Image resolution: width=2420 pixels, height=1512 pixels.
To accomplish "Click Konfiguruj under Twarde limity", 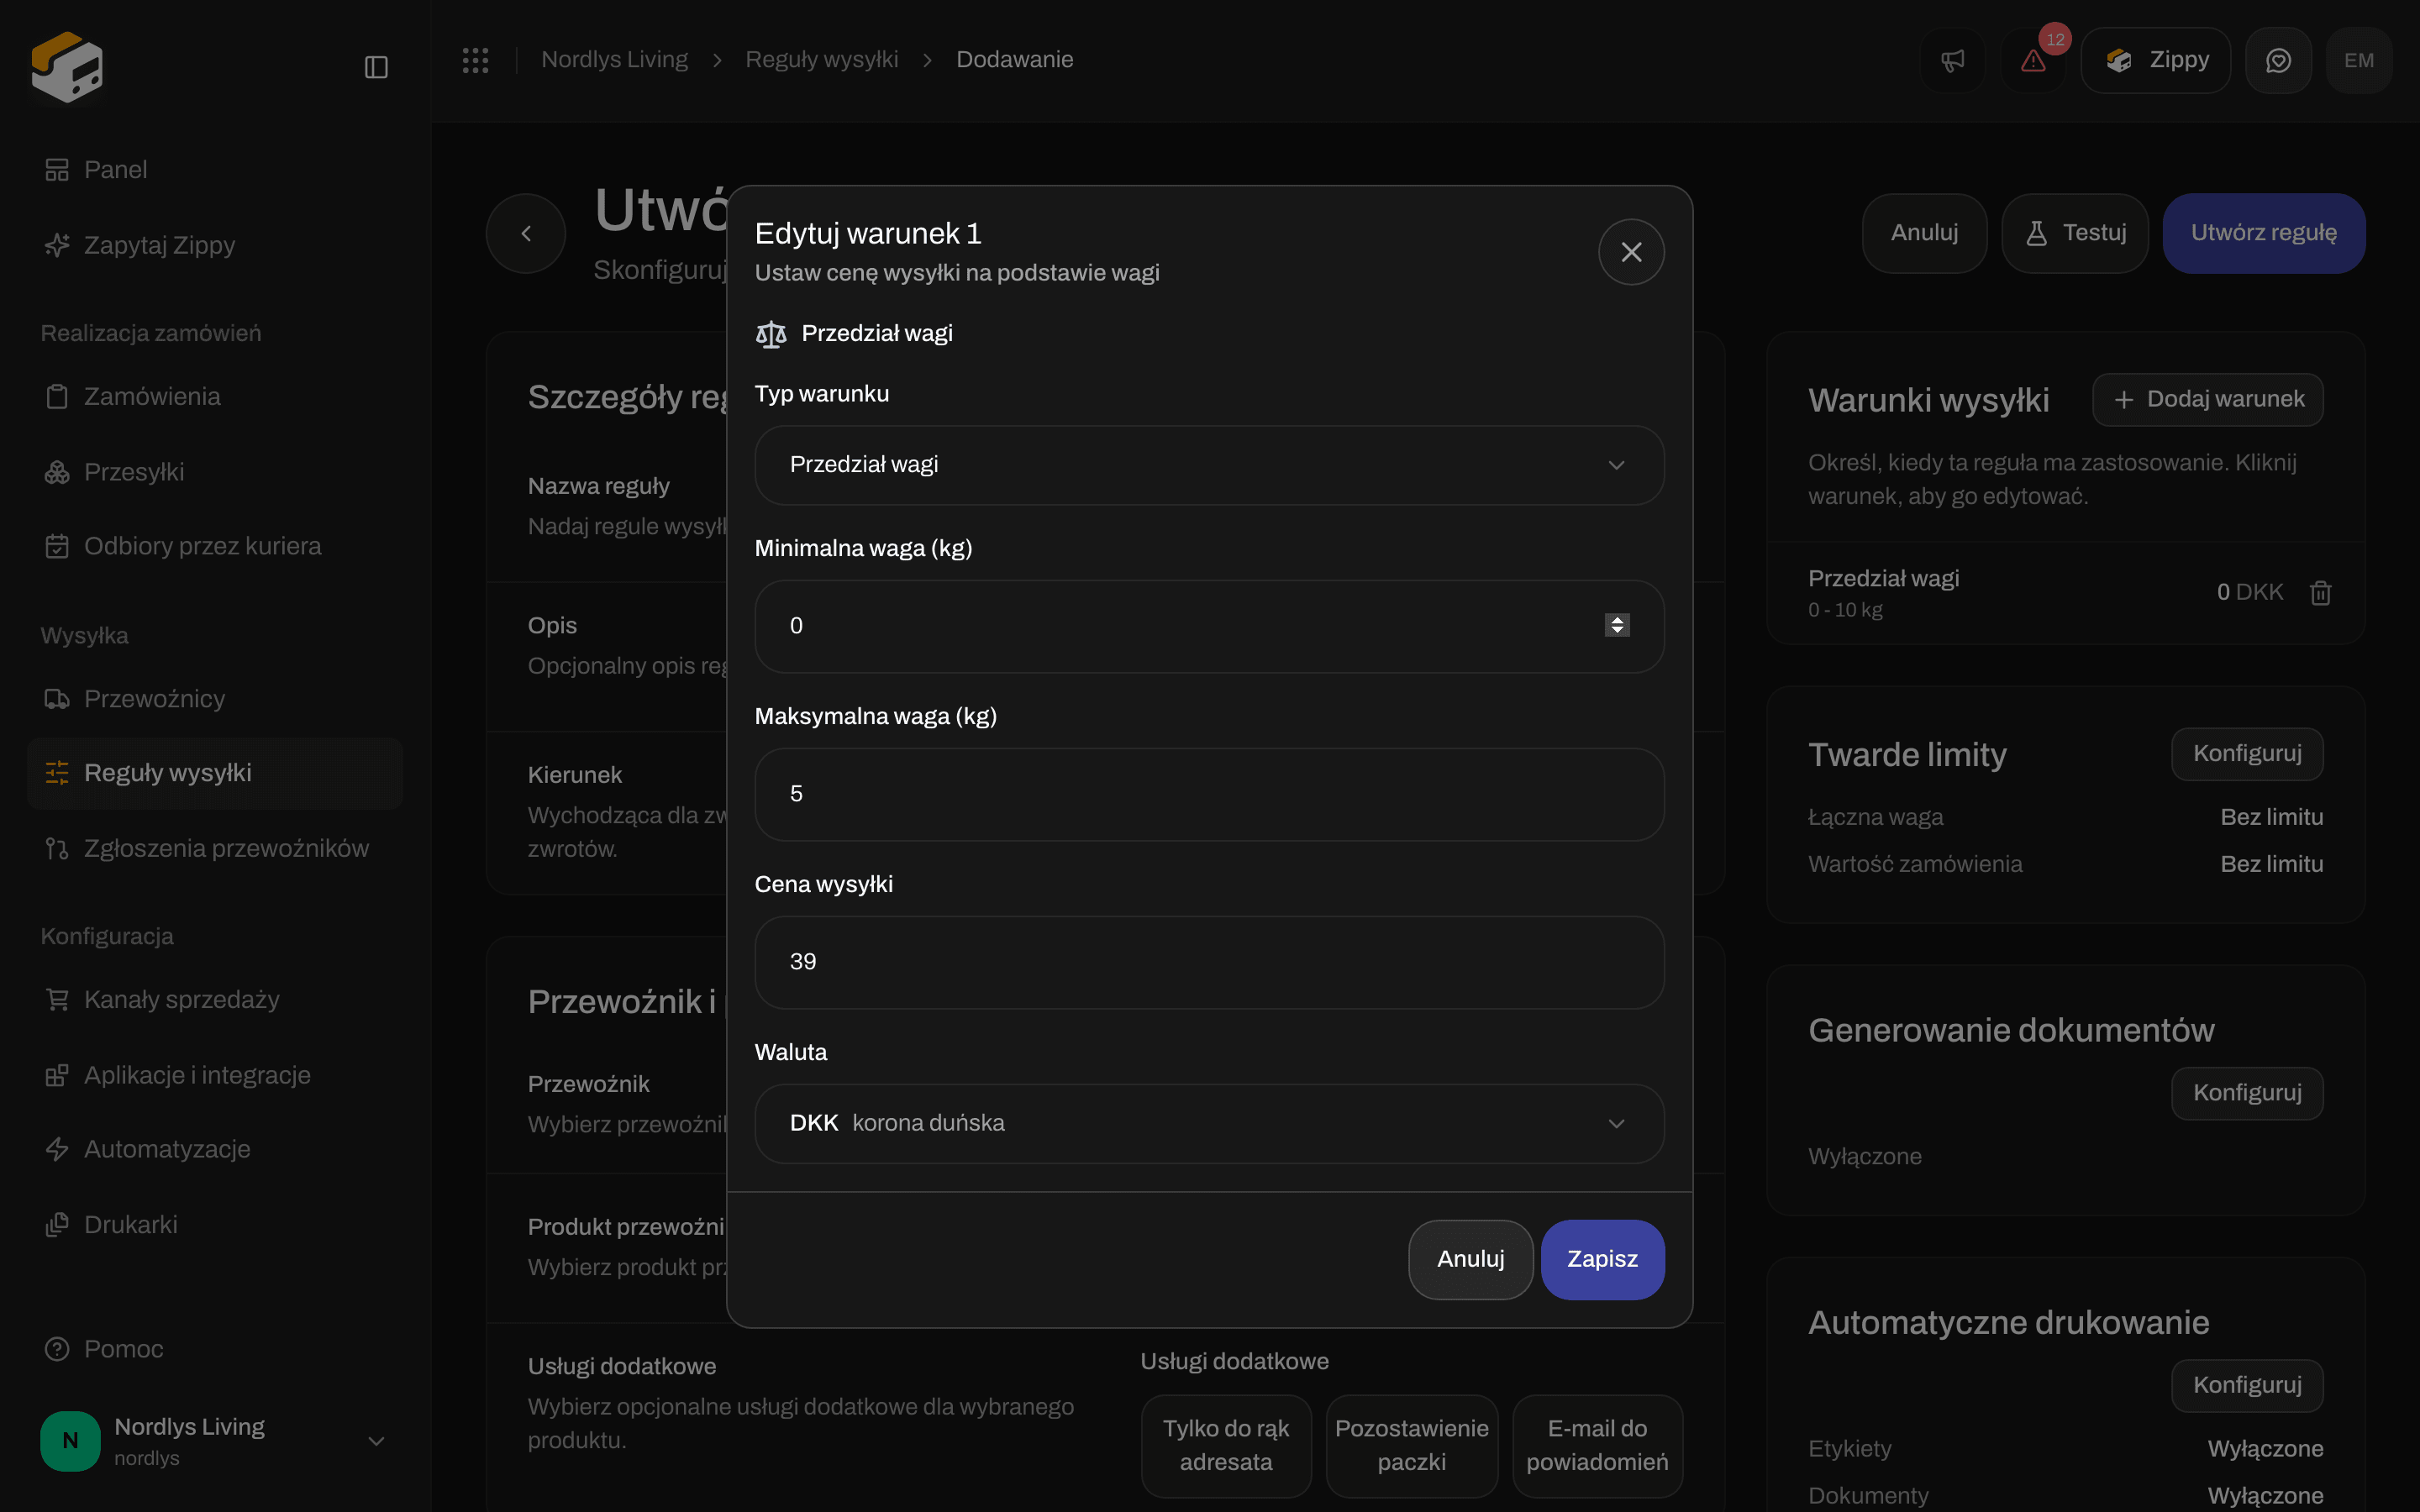I will [x=2247, y=754].
